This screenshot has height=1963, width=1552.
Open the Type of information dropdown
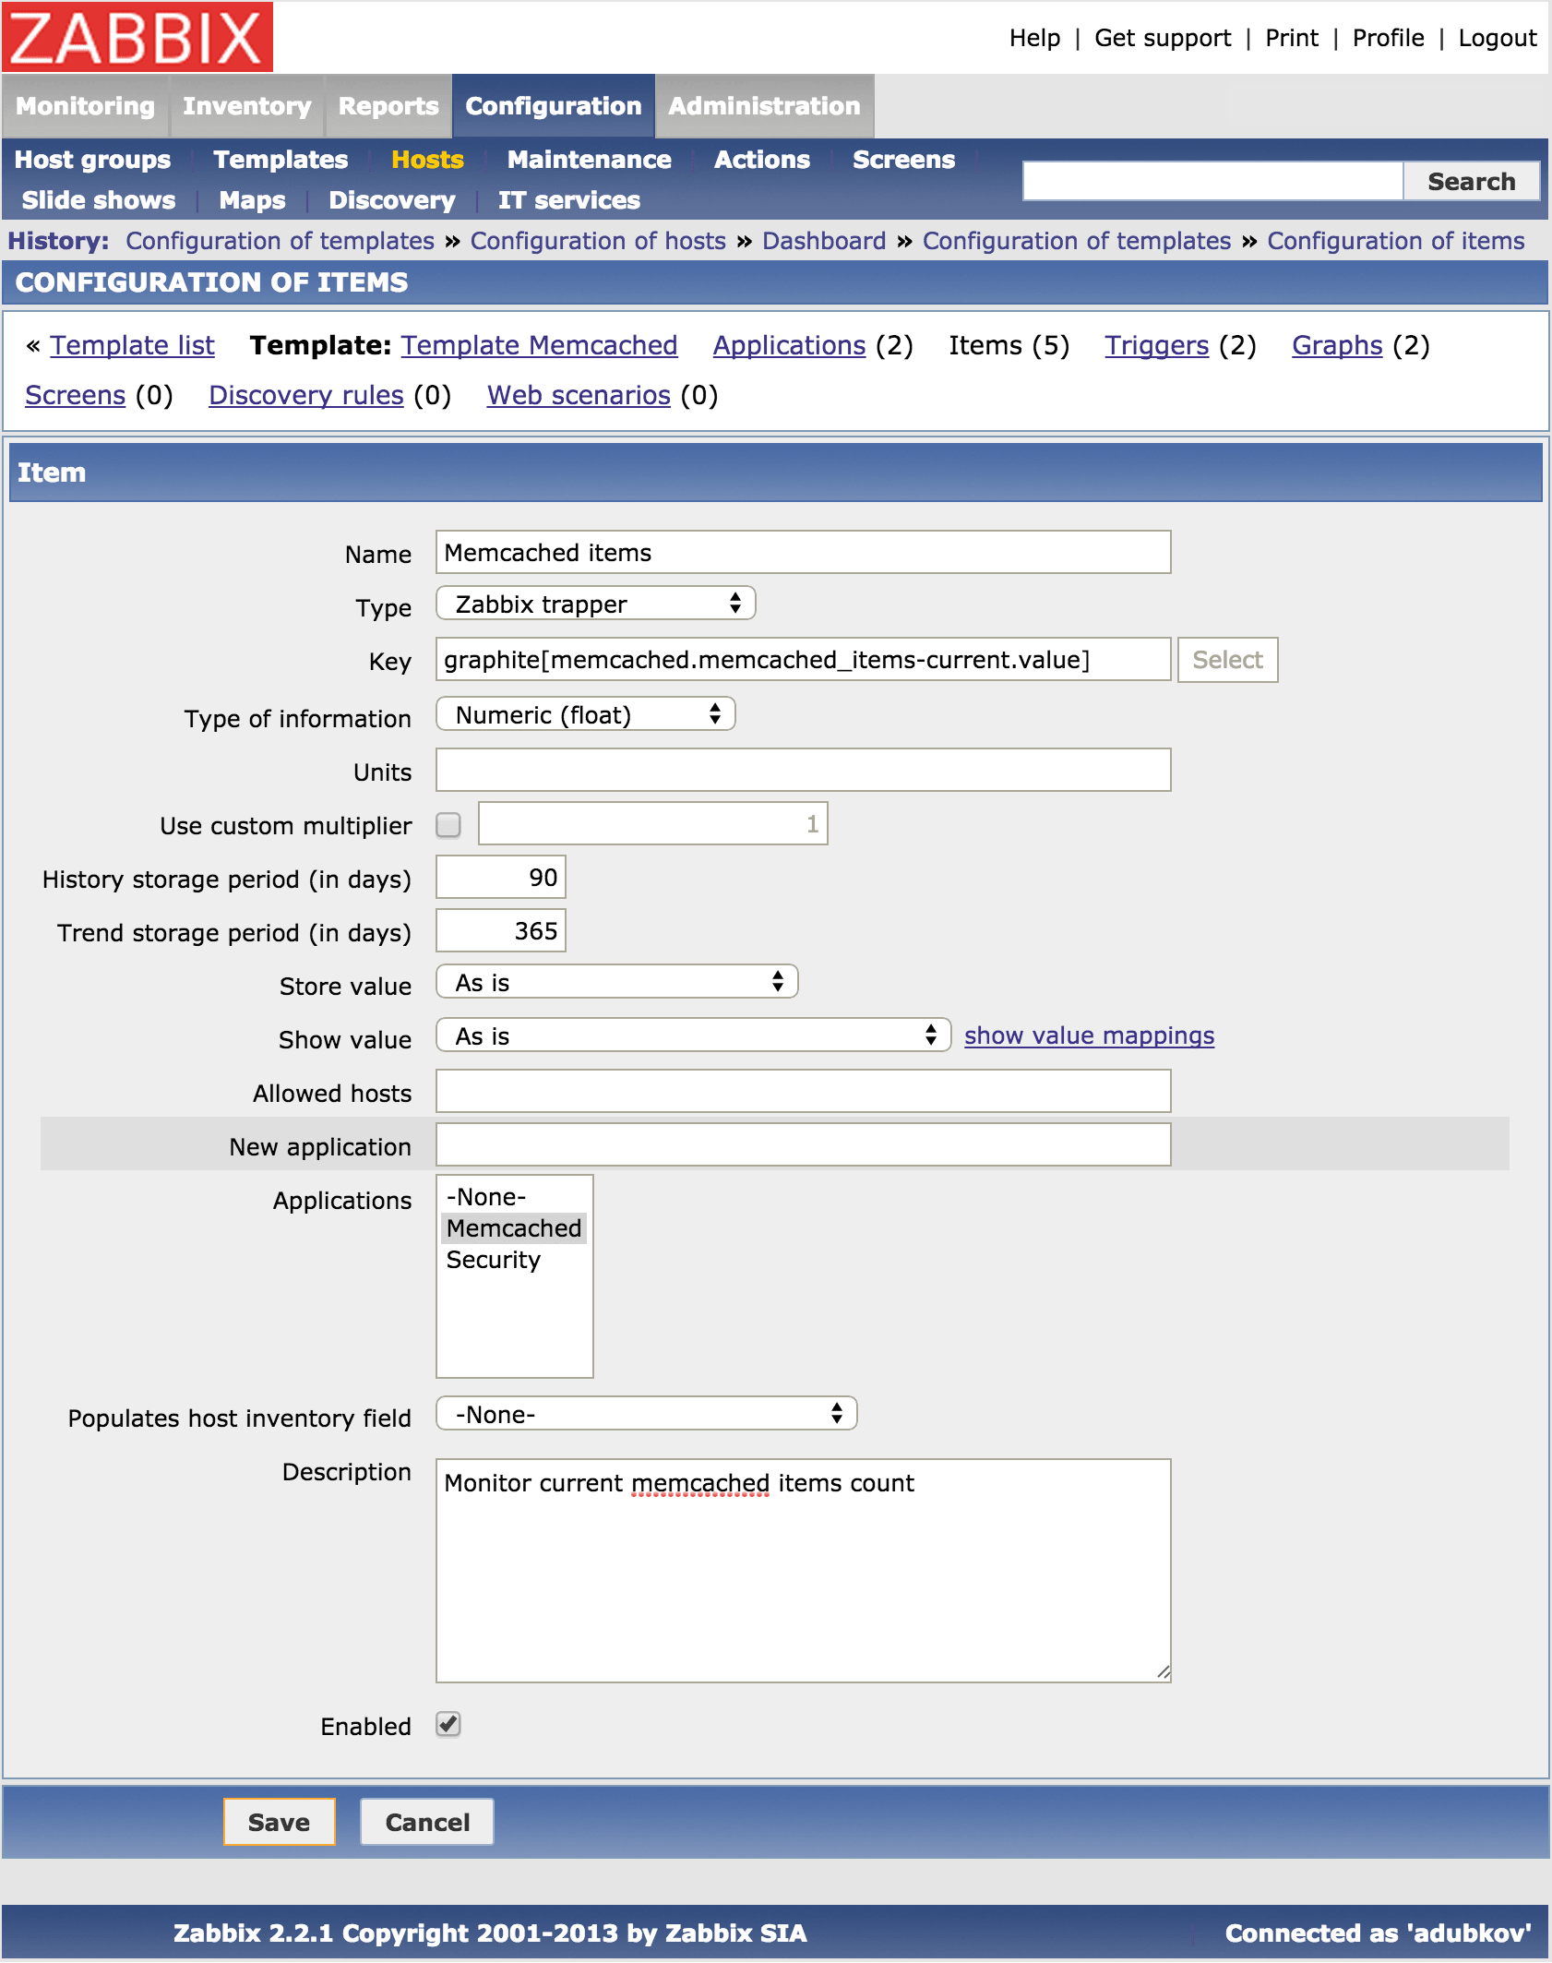coord(585,713)
